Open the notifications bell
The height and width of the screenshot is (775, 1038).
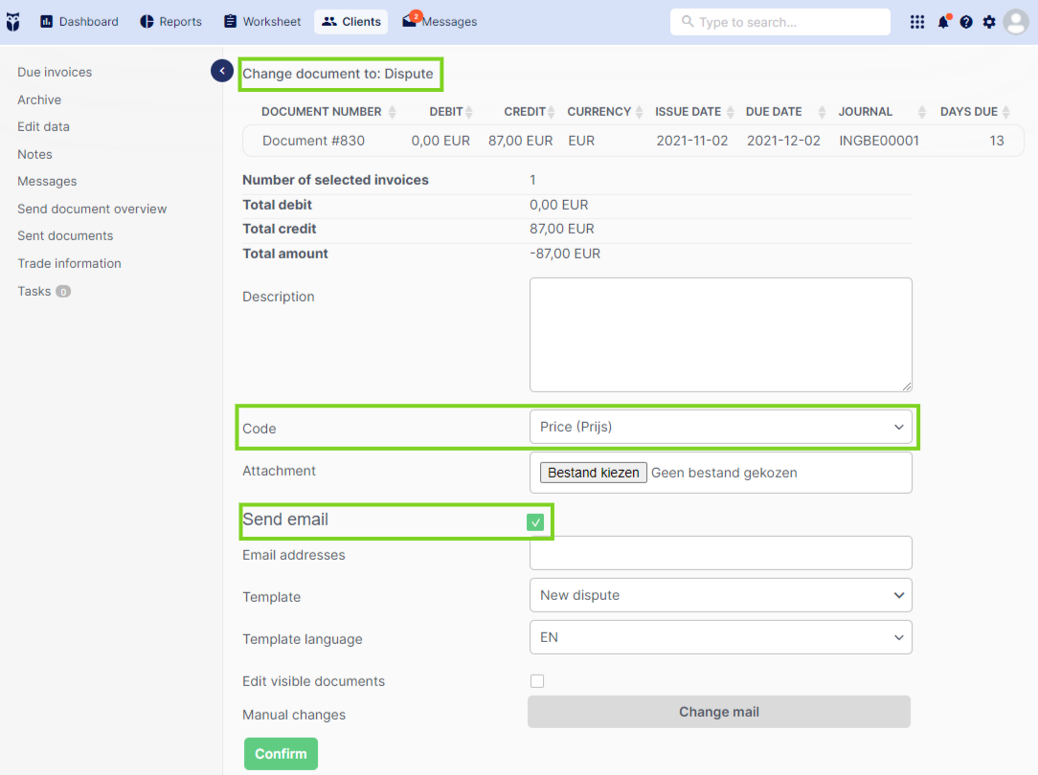pos(943,22)
